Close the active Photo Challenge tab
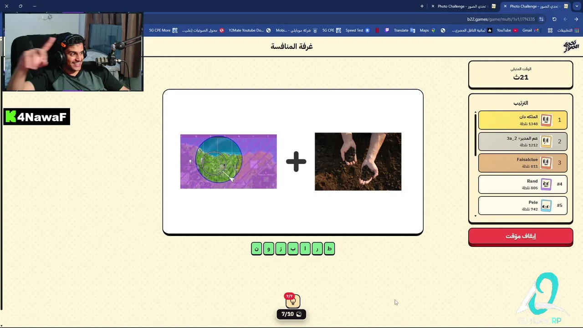The image size is (583, 328). [x=505, y=6]
